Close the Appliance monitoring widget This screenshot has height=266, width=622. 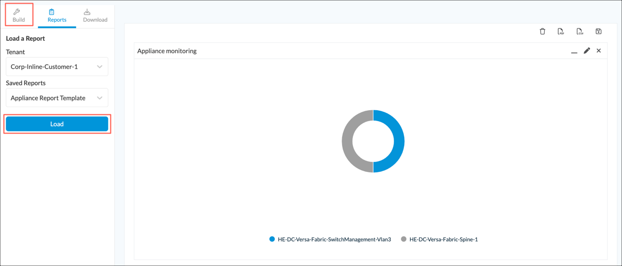click(x=599, y=51)
